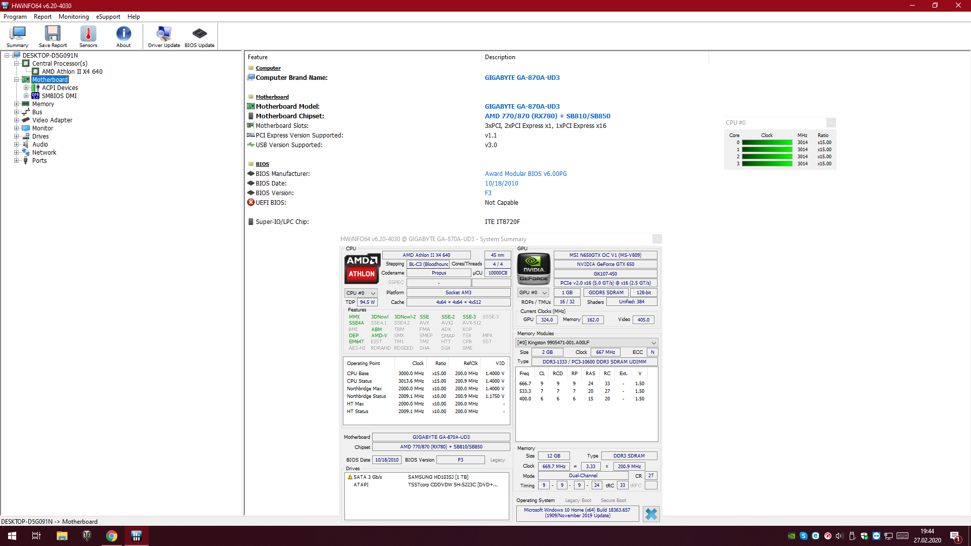The width and height of the screenshot is (971, 546).
Task: Open the Summary toolbar icon
Action: pos(17,36)
